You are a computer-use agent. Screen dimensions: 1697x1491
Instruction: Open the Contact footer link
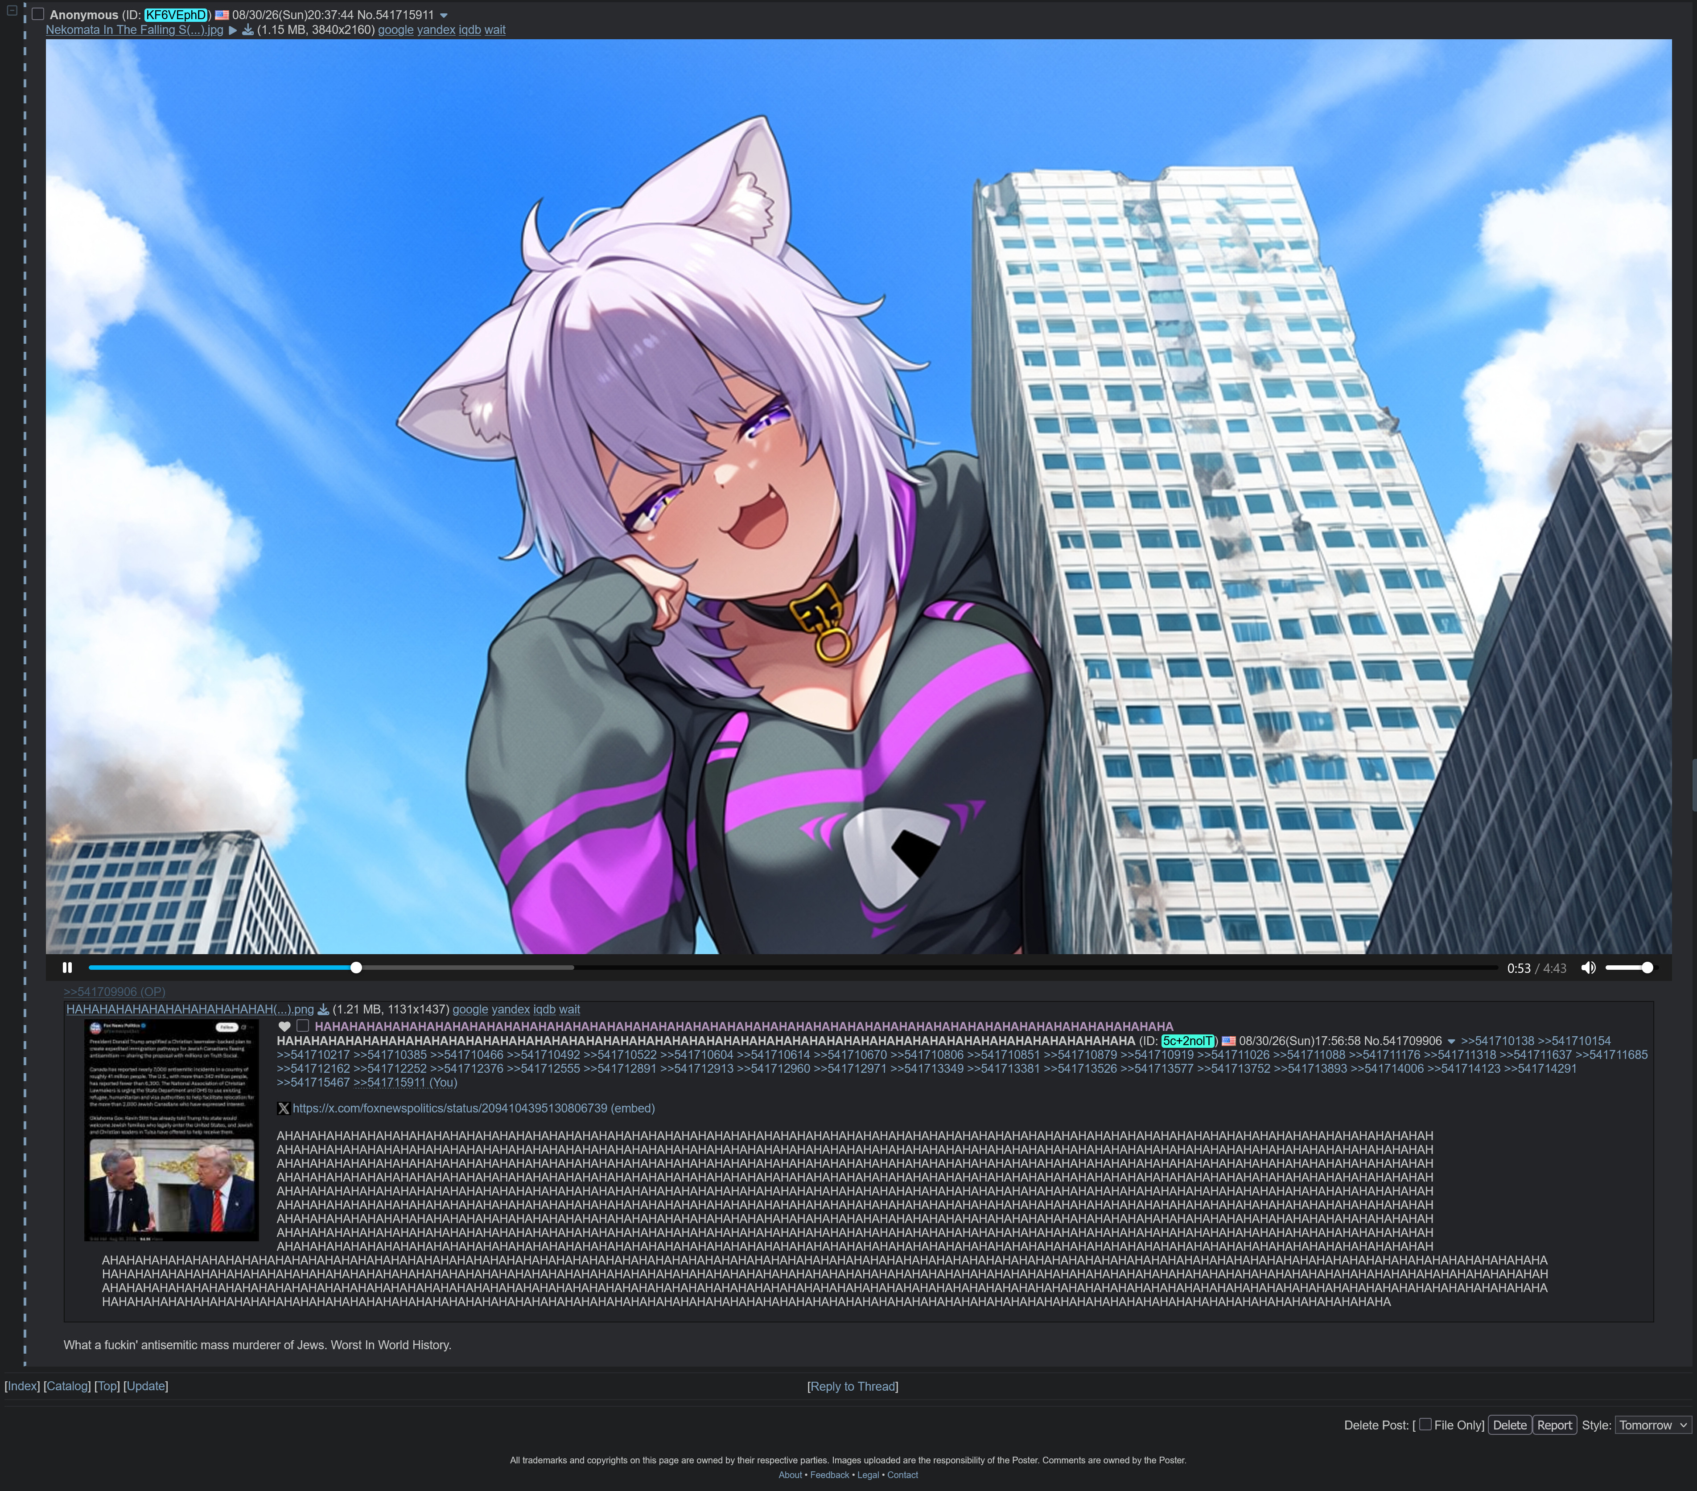click(902, 1475)
